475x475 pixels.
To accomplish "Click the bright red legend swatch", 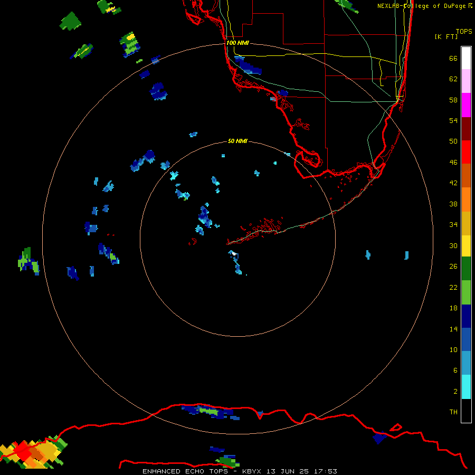I will pyautogui.click(x=466, y=152).
